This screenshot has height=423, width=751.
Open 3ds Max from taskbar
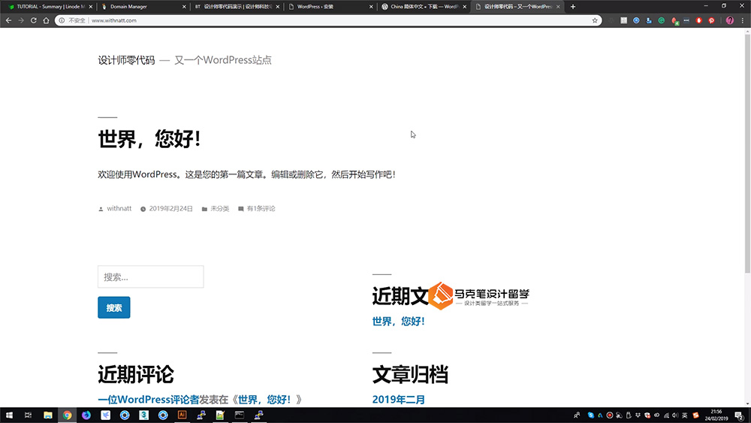click(143, 415)
